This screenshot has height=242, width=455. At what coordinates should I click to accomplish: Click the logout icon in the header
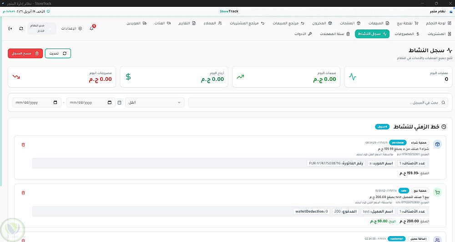pos(10,28)
